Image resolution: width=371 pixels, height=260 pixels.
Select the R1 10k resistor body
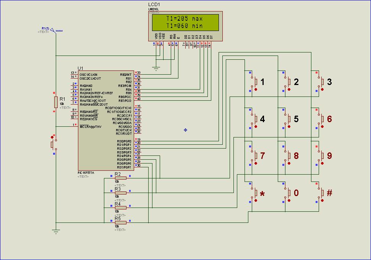coord(56,102)
